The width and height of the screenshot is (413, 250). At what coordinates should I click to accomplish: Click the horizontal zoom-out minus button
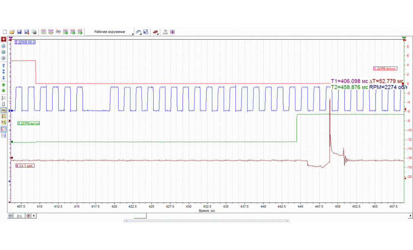pos(10,216)
